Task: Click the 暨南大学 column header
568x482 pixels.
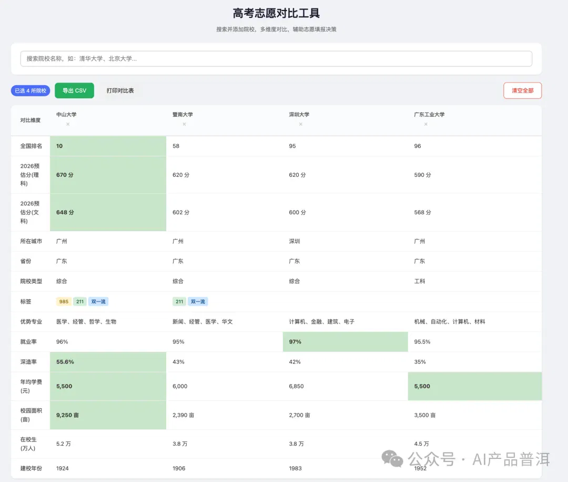Action: pos(182,115)
